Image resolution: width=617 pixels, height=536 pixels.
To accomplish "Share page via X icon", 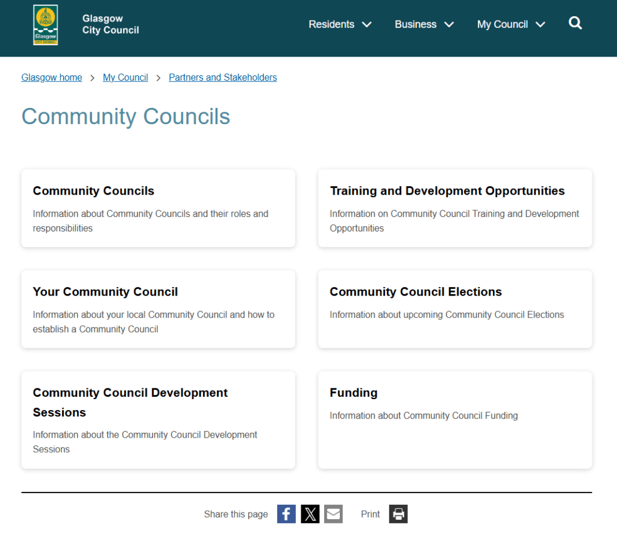I will [x=310, y=514].
